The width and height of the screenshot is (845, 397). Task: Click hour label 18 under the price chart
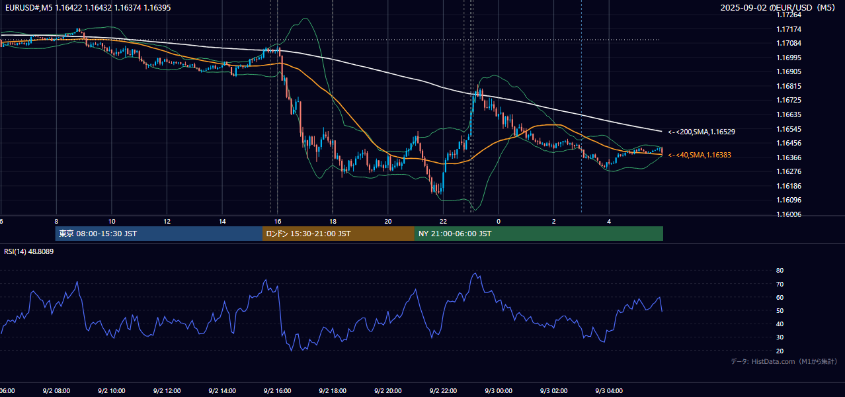(x=333, y=221)
